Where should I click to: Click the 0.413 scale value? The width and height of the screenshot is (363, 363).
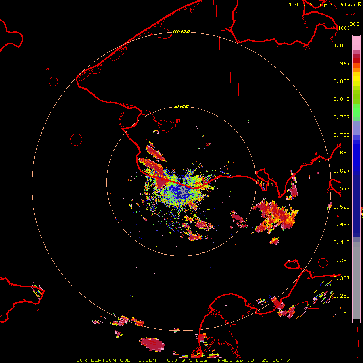pyautogui.click(x=342, y=242)
